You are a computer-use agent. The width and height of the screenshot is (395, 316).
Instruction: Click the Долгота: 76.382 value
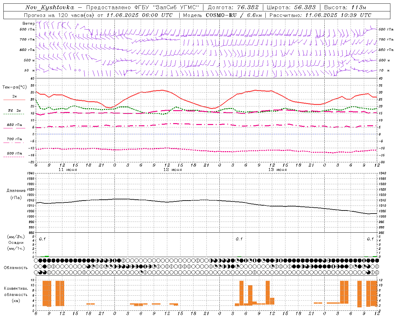click(233, 8)
